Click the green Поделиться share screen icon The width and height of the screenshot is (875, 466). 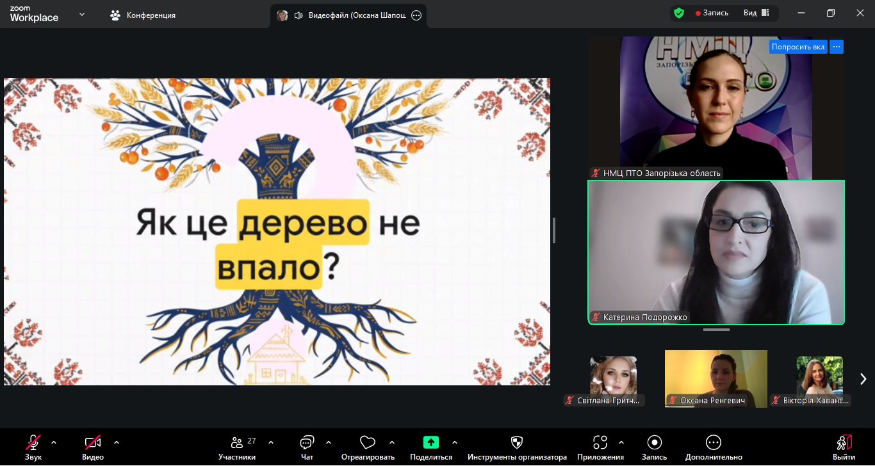[431, 442]
